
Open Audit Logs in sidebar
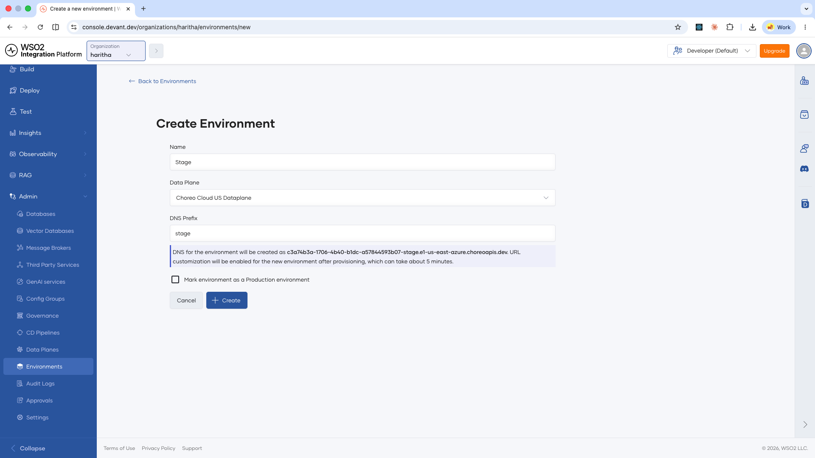tap(48, 383)
